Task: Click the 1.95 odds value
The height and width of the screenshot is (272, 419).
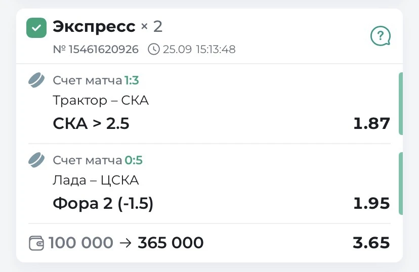Action: point(371,203)
